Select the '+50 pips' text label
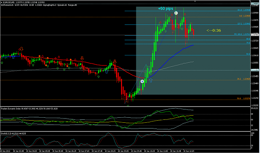The height and width of the screenshot is (153, 260). pos(166,9)
